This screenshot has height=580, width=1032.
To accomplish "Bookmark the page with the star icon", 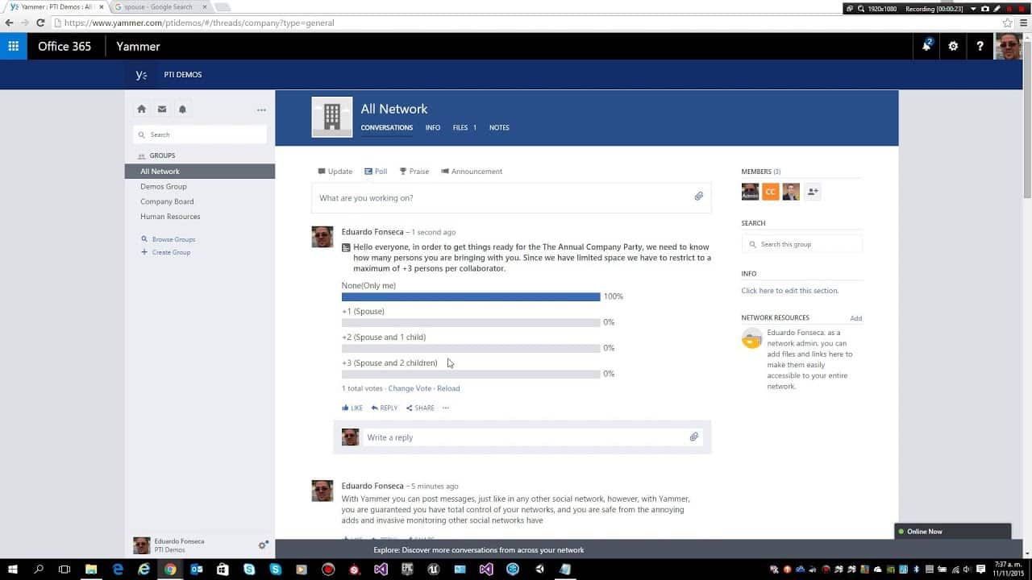I will tap(1008, 23).
